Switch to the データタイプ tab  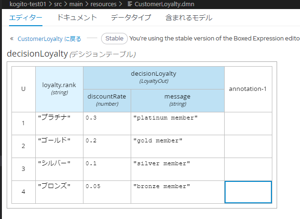coord(131,18)
